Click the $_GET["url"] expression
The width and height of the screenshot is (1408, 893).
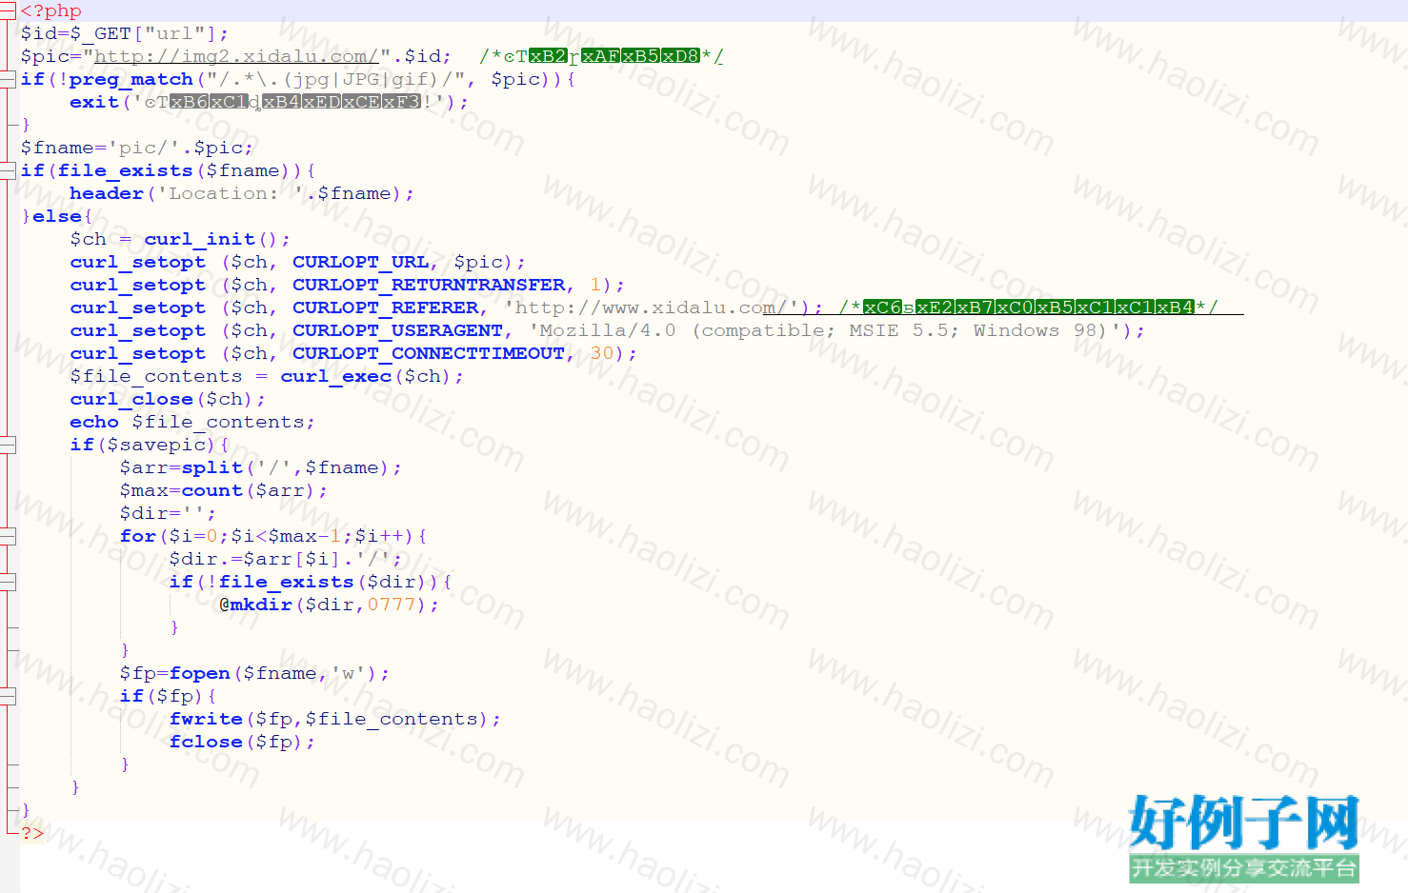pyautogui.click(x=144, y=33)
